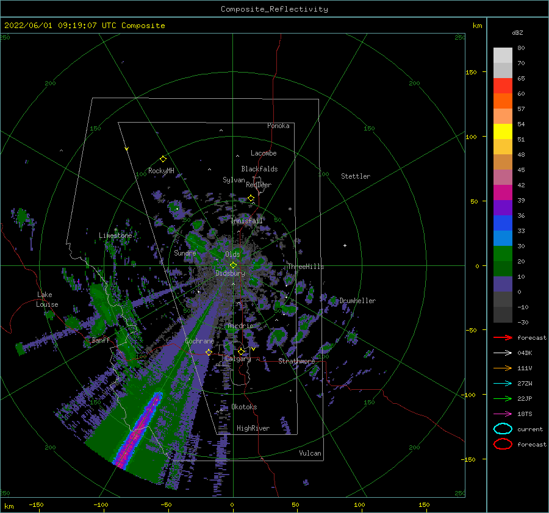Click the Cochrane town label
This screenshot has width=549, height=513.
[x=199, y=341]
